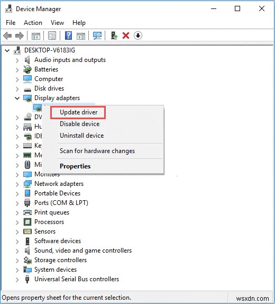This screenshot has width=275, height=304.
Task: Open the View menu
Action: 57,23
